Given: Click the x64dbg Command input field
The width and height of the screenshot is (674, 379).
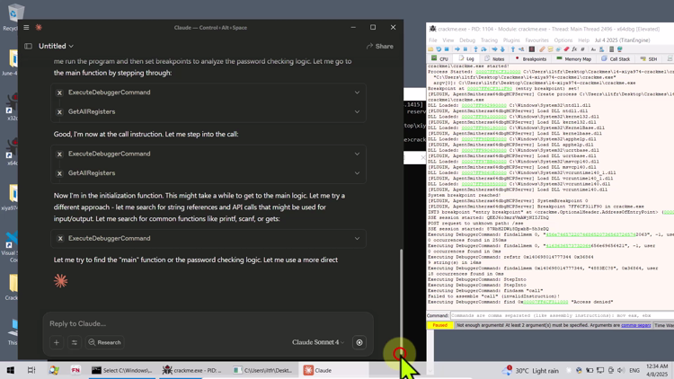Looking at the screenshot, I should tap(562, 315).
